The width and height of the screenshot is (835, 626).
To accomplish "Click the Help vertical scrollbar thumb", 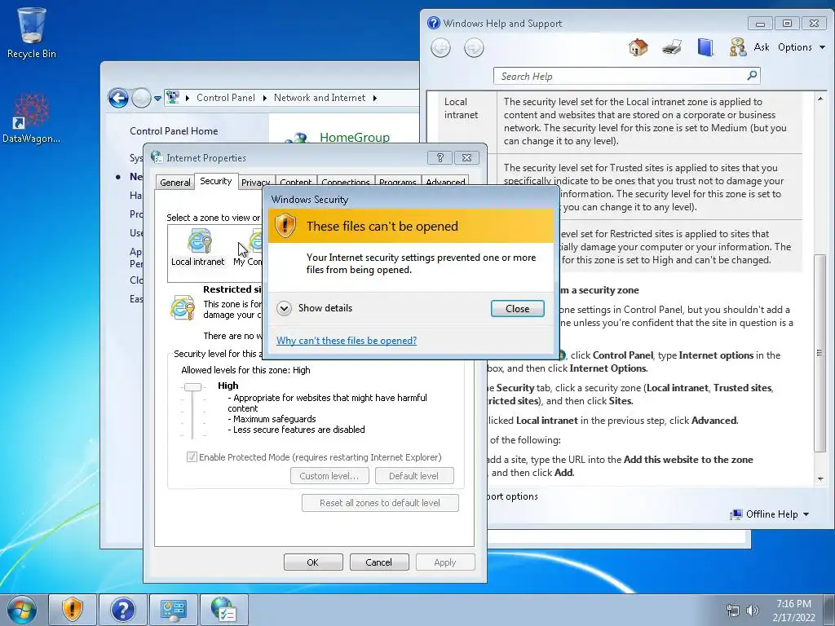I will click(820, 352).
